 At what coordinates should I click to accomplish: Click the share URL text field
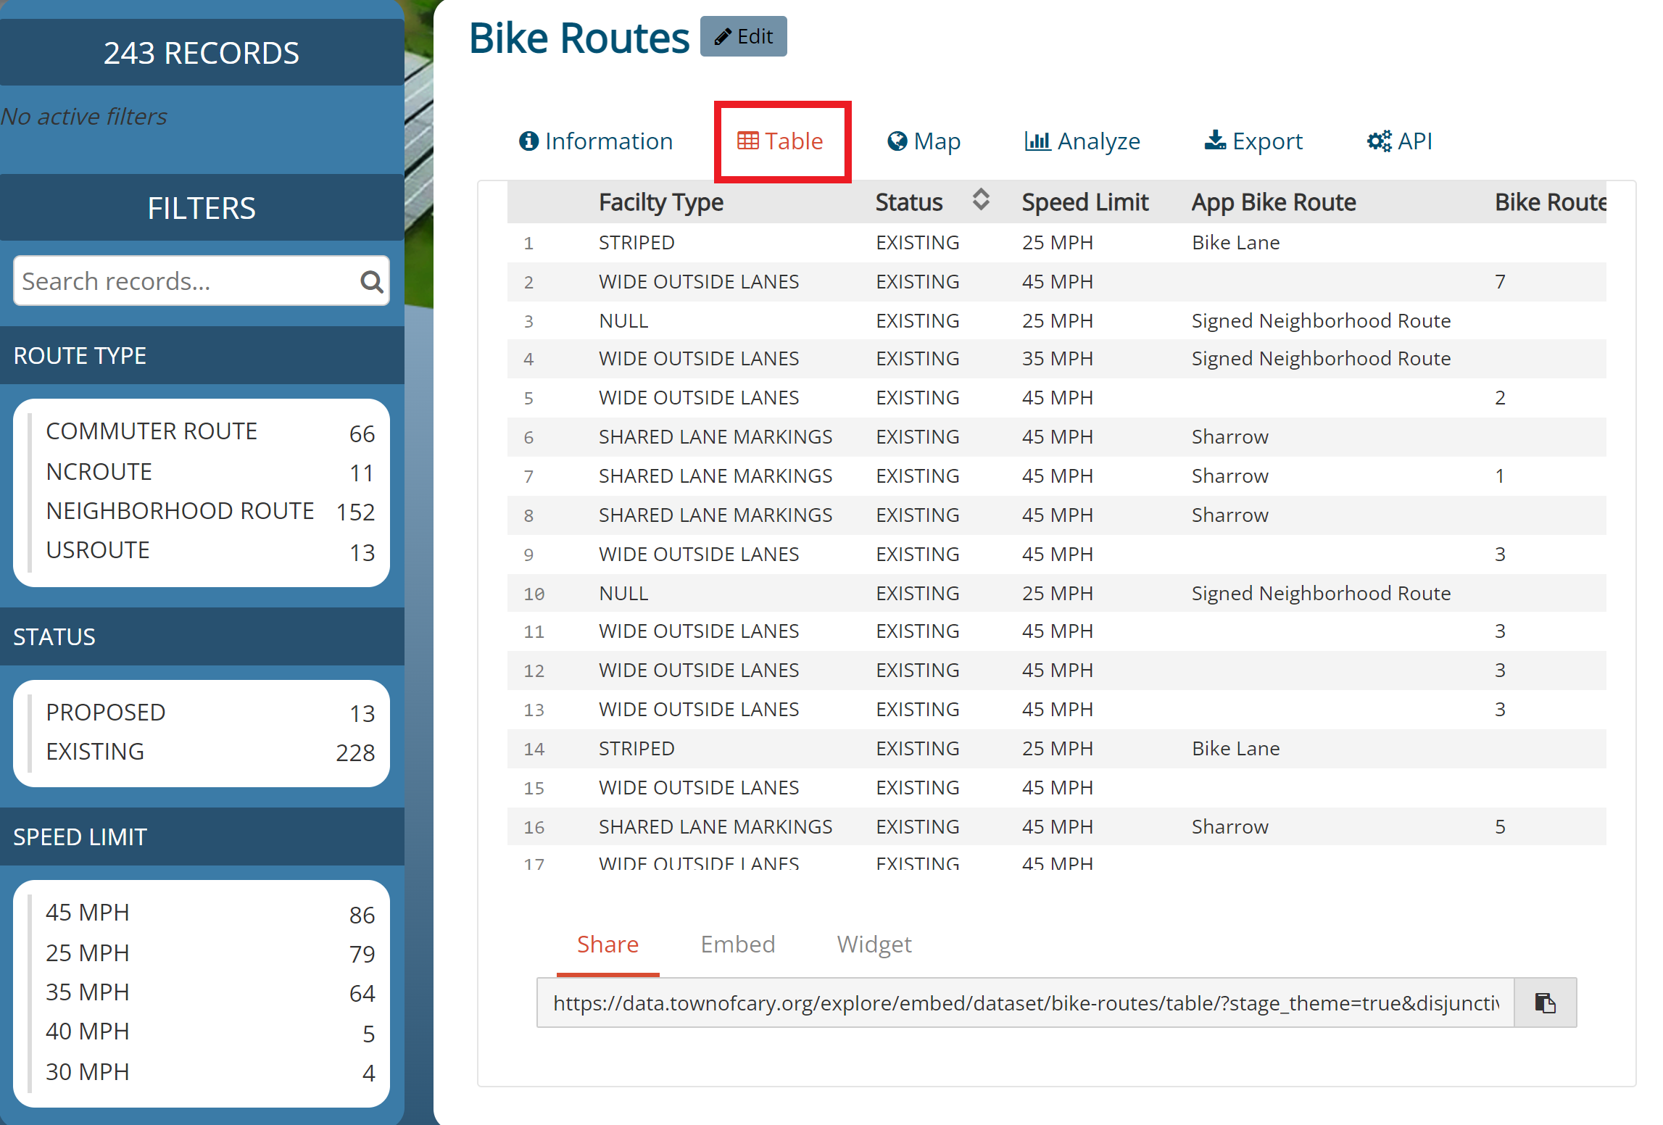click(1024, 1003)
